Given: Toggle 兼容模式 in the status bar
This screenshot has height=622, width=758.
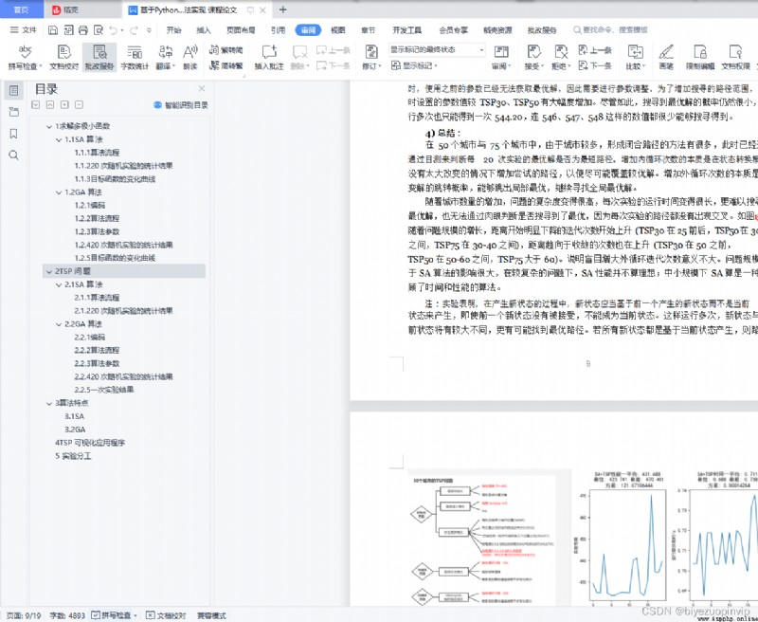Looking at the screenshot, I should 211,615.
